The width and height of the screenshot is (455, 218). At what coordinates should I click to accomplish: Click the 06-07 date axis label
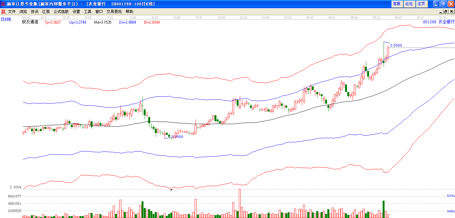[398, 18]
